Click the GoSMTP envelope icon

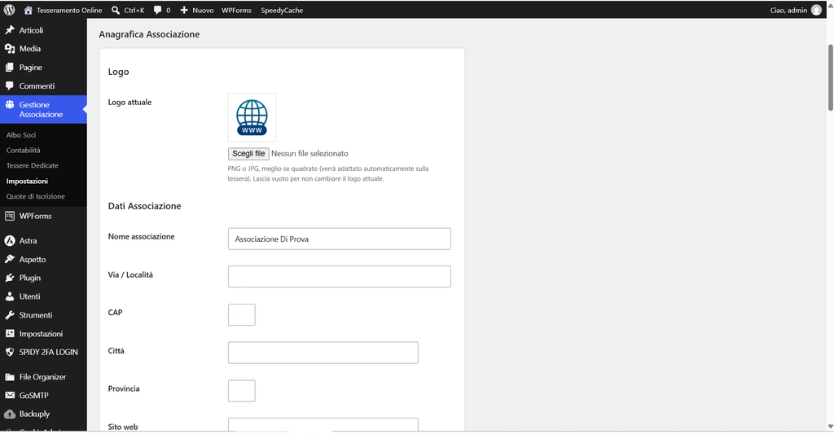point(10,395)
